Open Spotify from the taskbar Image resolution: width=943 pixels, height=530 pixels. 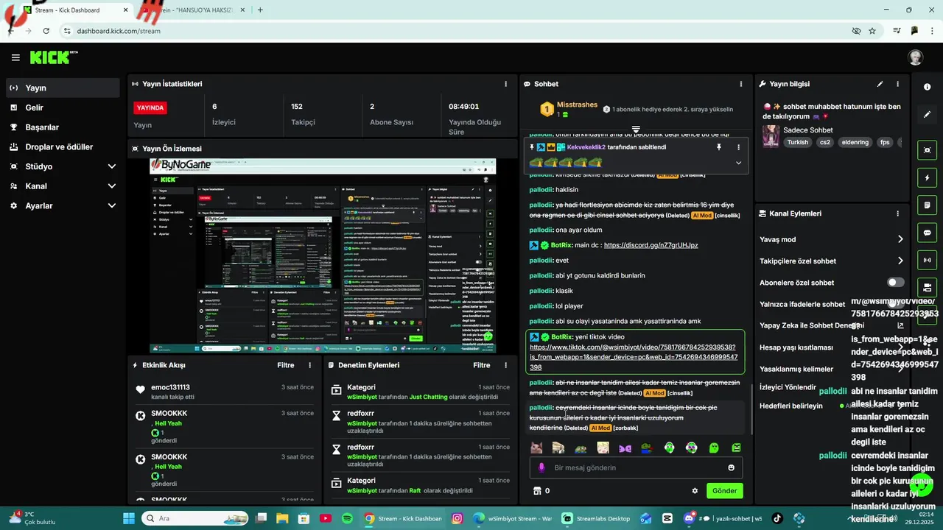tap(348, 518)
